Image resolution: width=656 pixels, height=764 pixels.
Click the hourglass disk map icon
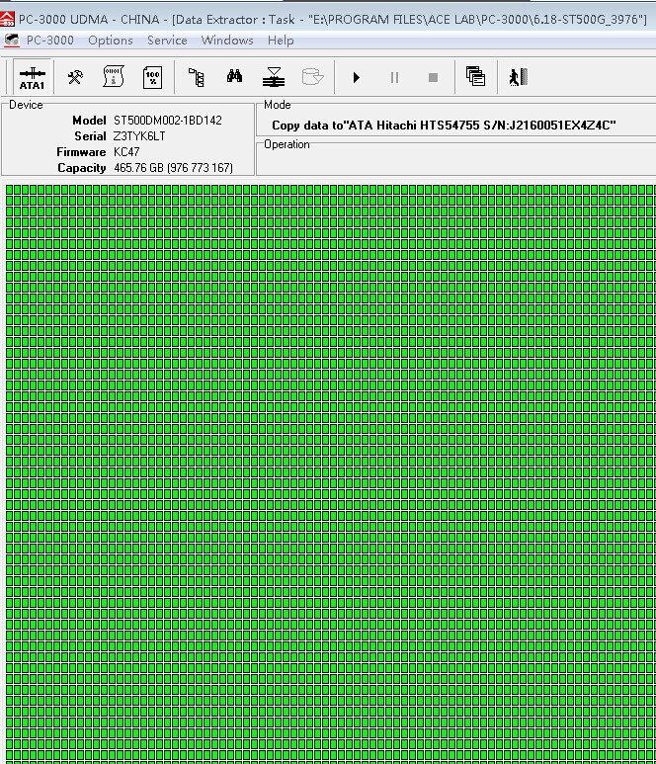point(274,77)
